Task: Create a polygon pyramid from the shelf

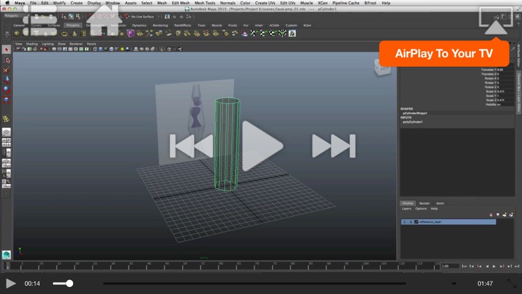Action: tap(74, 33)
